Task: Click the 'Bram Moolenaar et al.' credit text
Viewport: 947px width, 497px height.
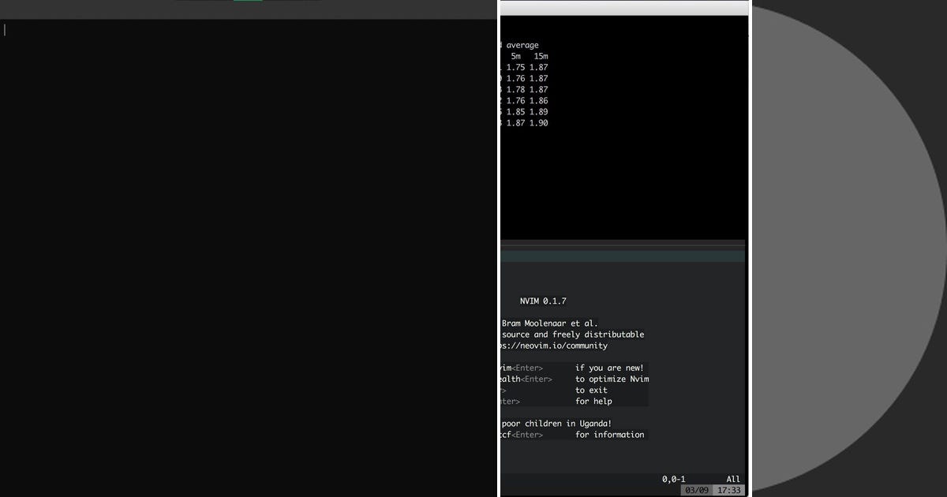Action: point(548,323)
